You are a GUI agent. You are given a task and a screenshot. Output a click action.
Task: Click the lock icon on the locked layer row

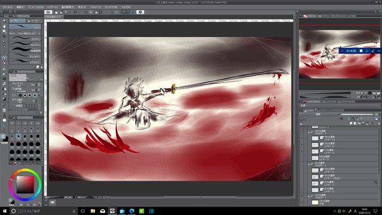tap(375, 183)
